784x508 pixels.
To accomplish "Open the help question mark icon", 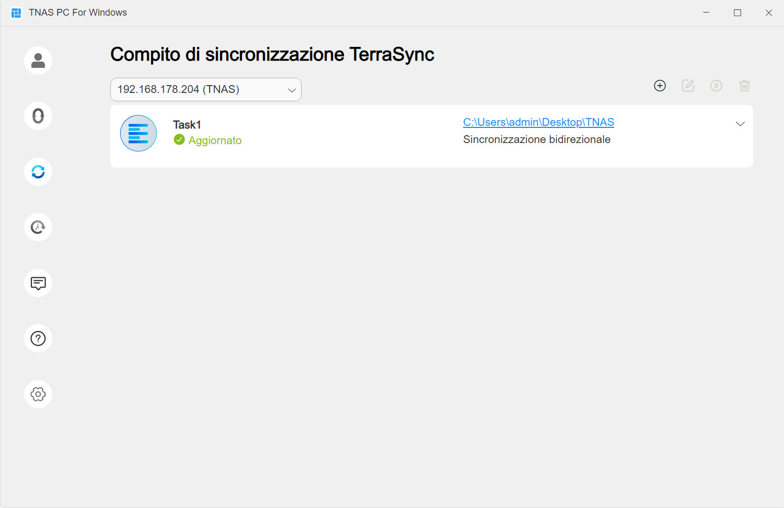I will coord(38,338).
